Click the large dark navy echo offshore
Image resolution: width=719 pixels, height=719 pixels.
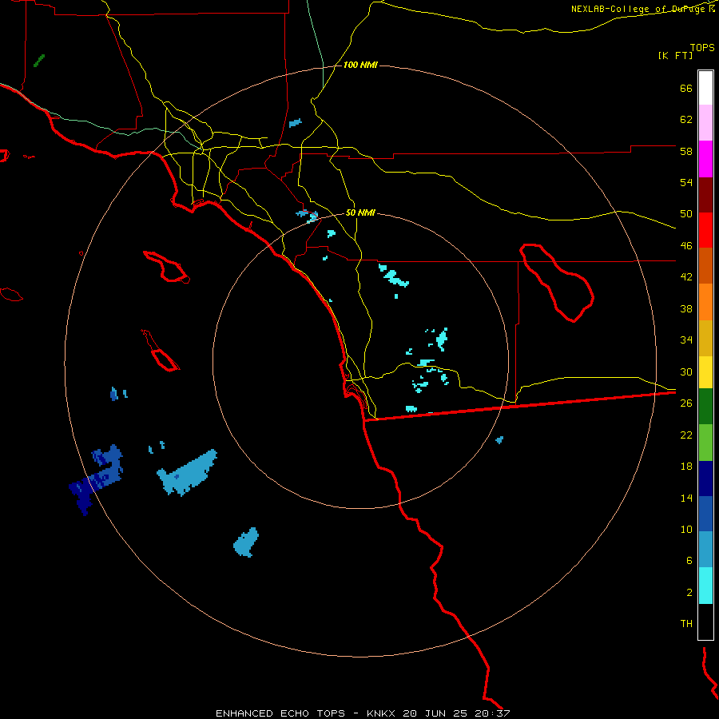point(82,495)
